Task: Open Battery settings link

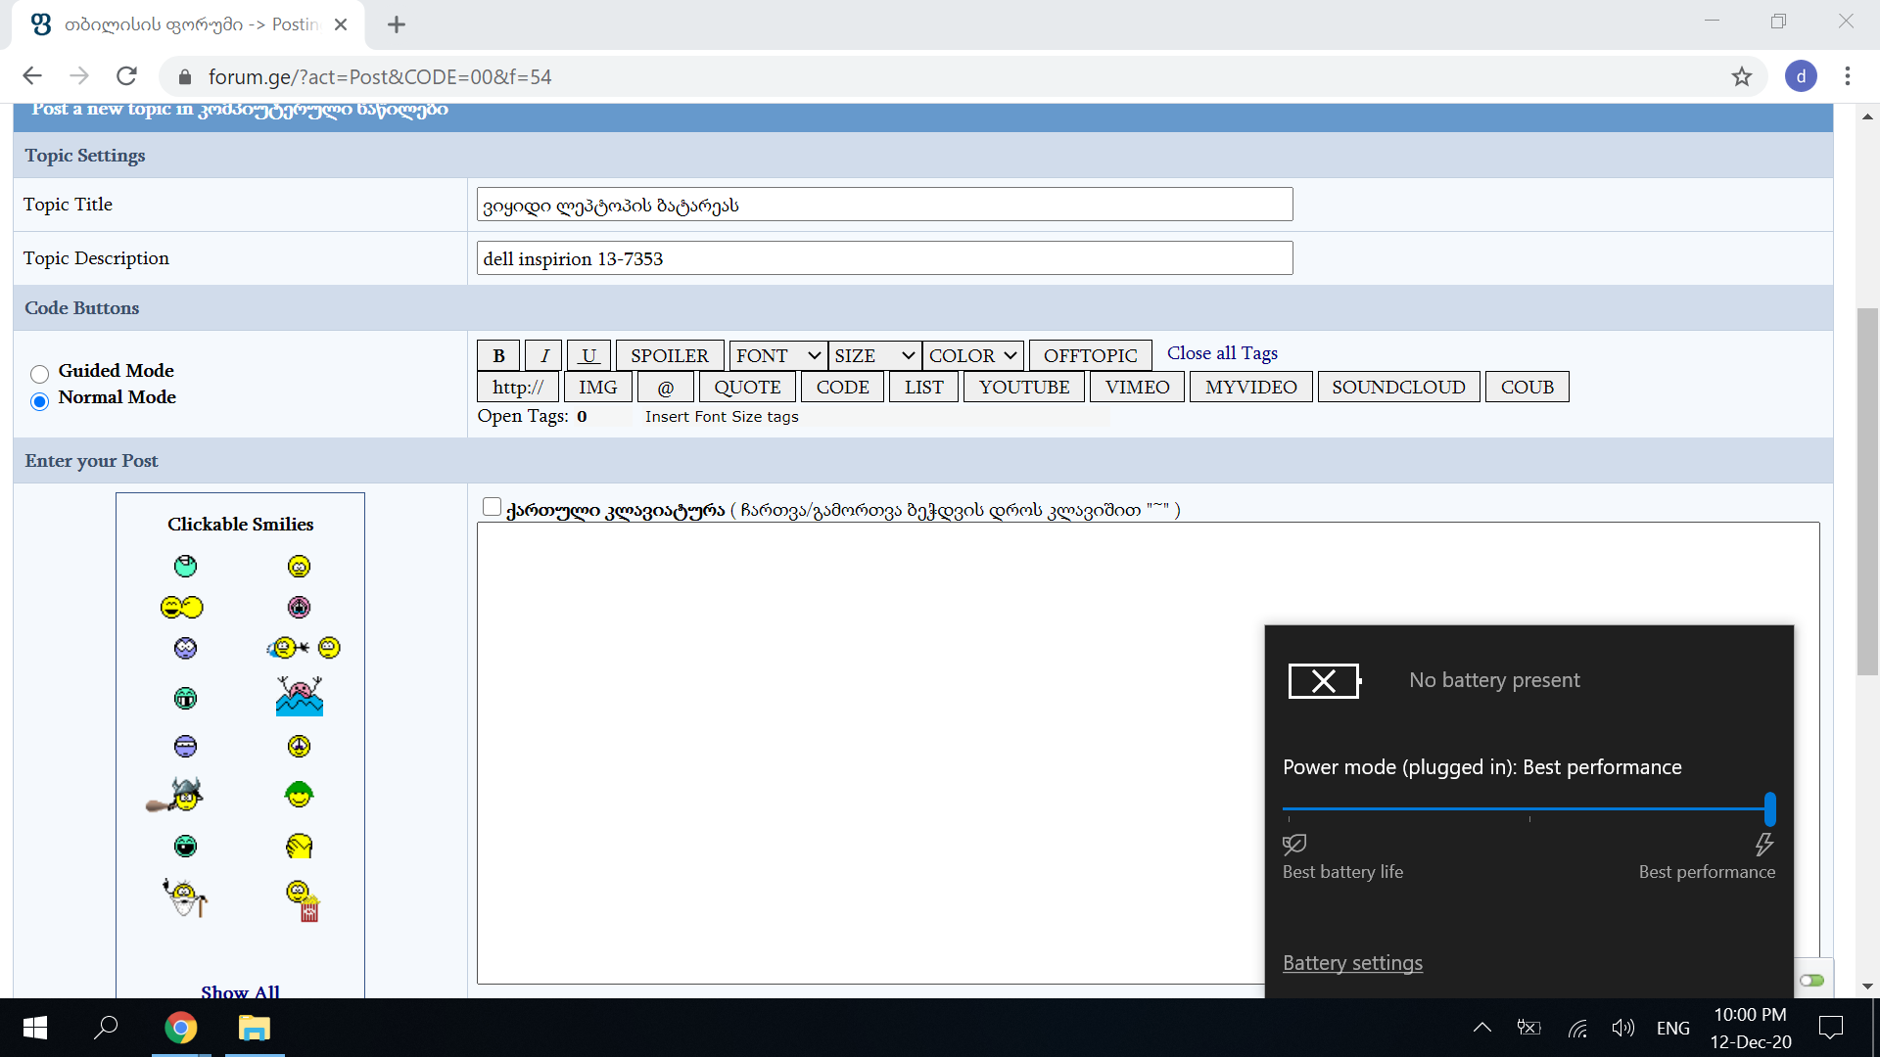Action: pyautogui.click(x=1352, y=963)
